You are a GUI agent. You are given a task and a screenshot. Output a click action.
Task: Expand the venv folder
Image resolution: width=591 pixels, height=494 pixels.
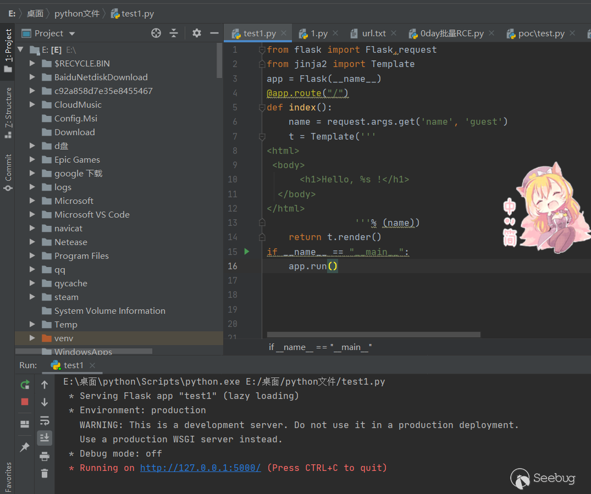click(32, 338)
